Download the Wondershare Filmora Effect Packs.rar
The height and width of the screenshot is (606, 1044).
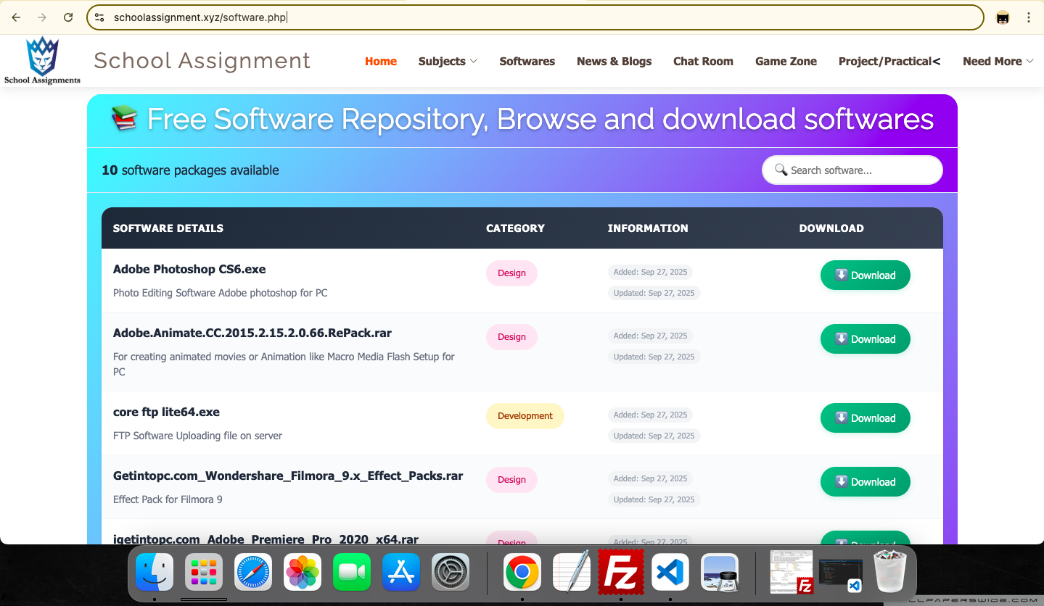coord(866,482)
